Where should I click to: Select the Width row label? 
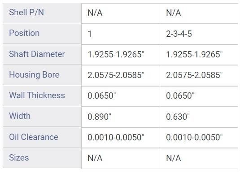click(x=42, y=117)
